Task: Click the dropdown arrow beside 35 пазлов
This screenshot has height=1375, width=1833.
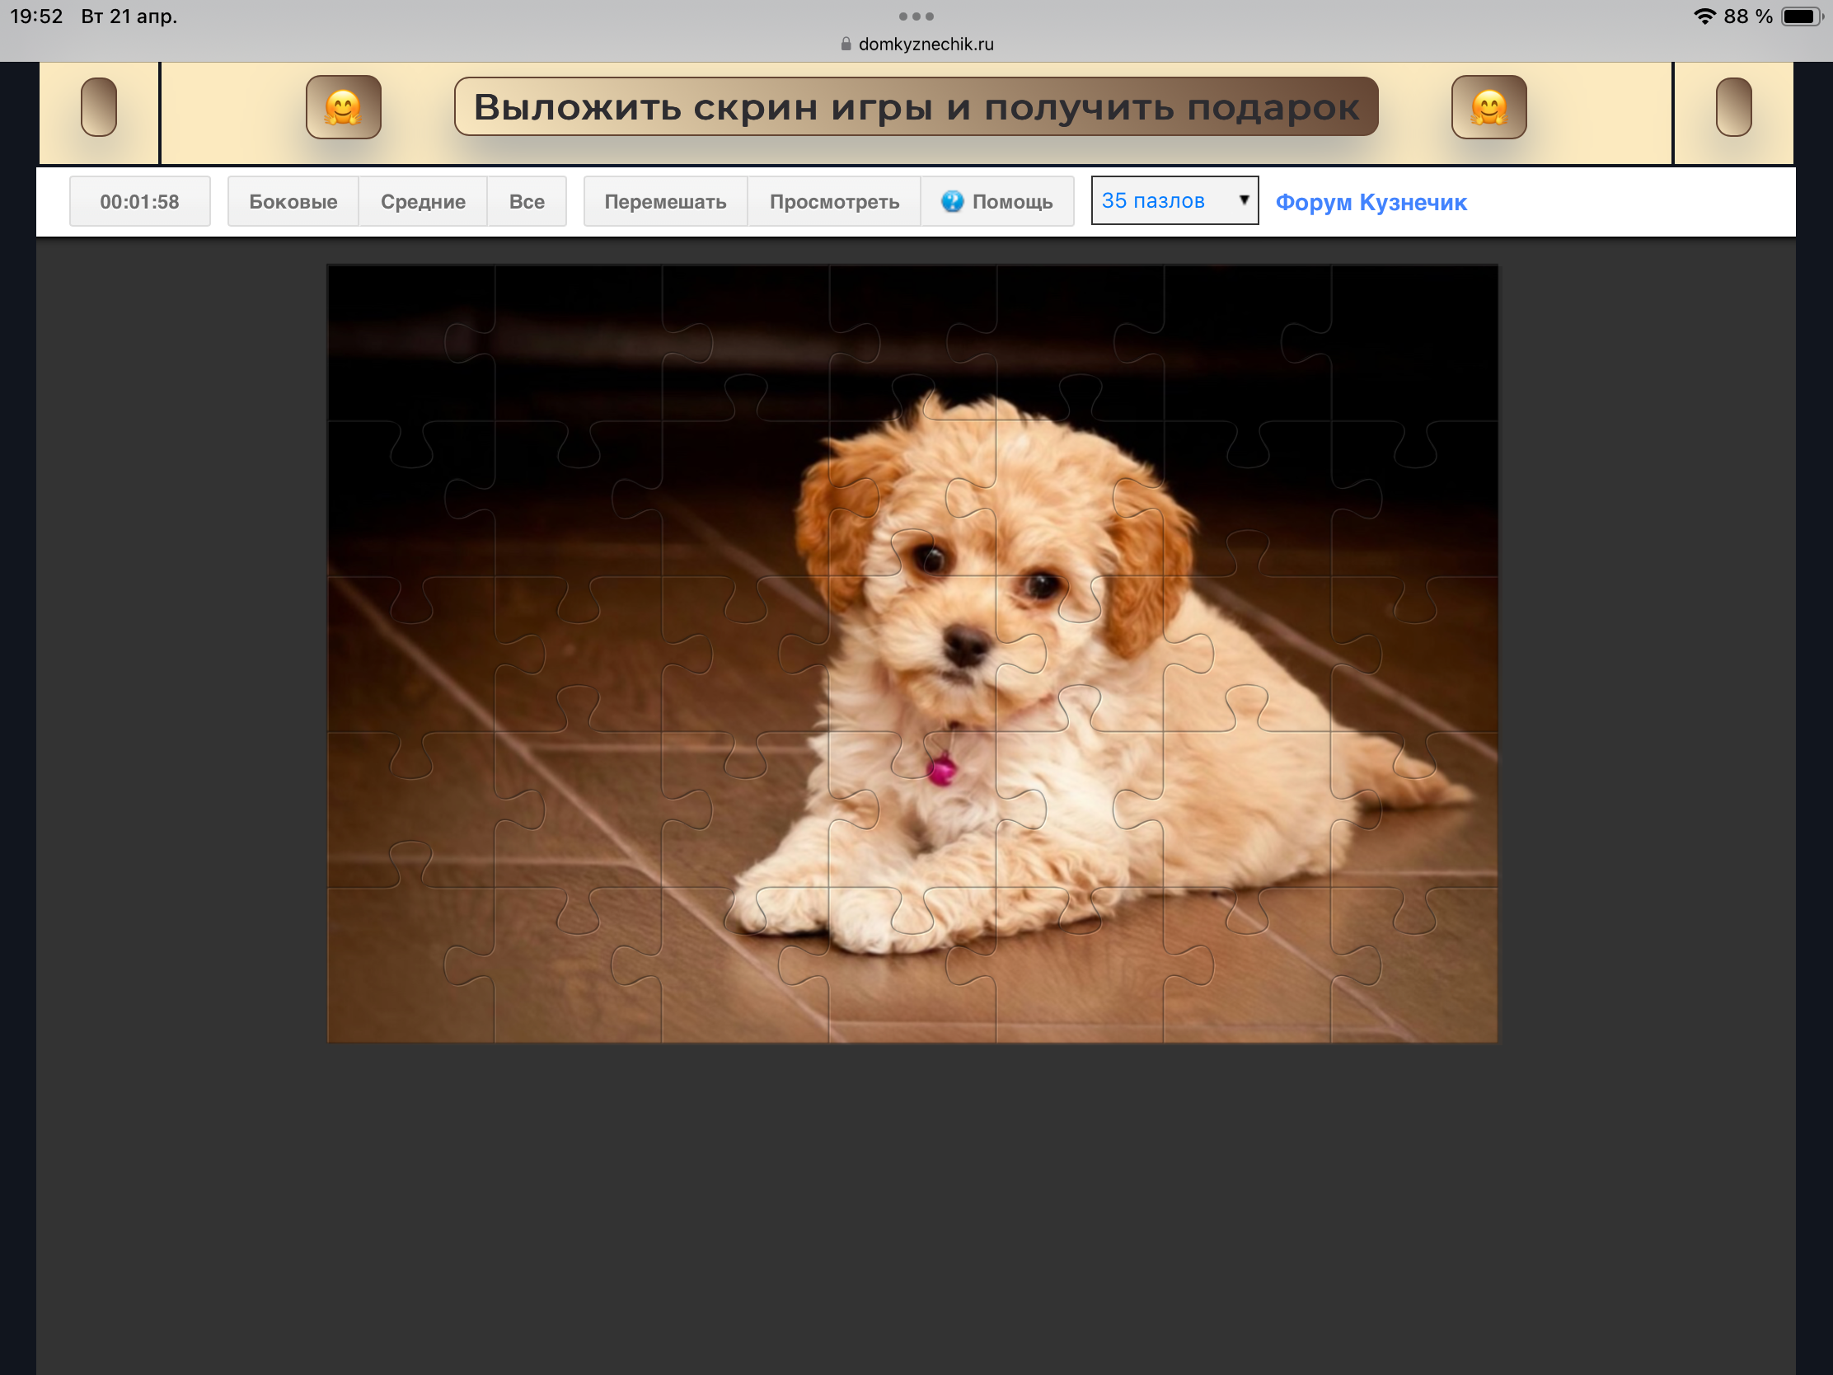Action: (1243, 199)
